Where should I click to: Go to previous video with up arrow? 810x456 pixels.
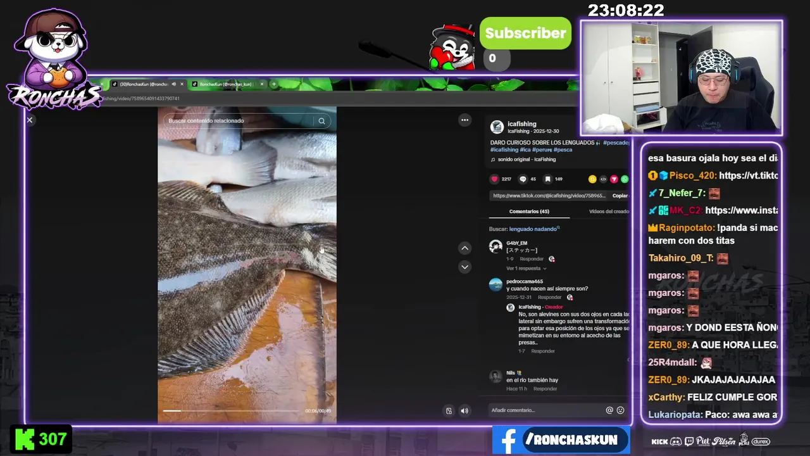[x=464, y=248]
